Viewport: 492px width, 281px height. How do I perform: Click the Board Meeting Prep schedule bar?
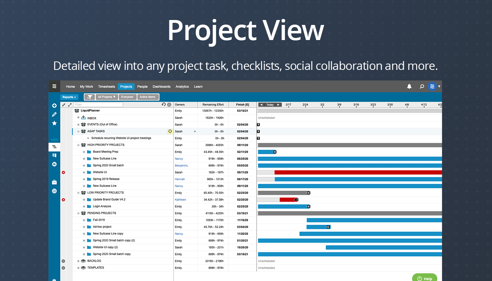point(266,152)
